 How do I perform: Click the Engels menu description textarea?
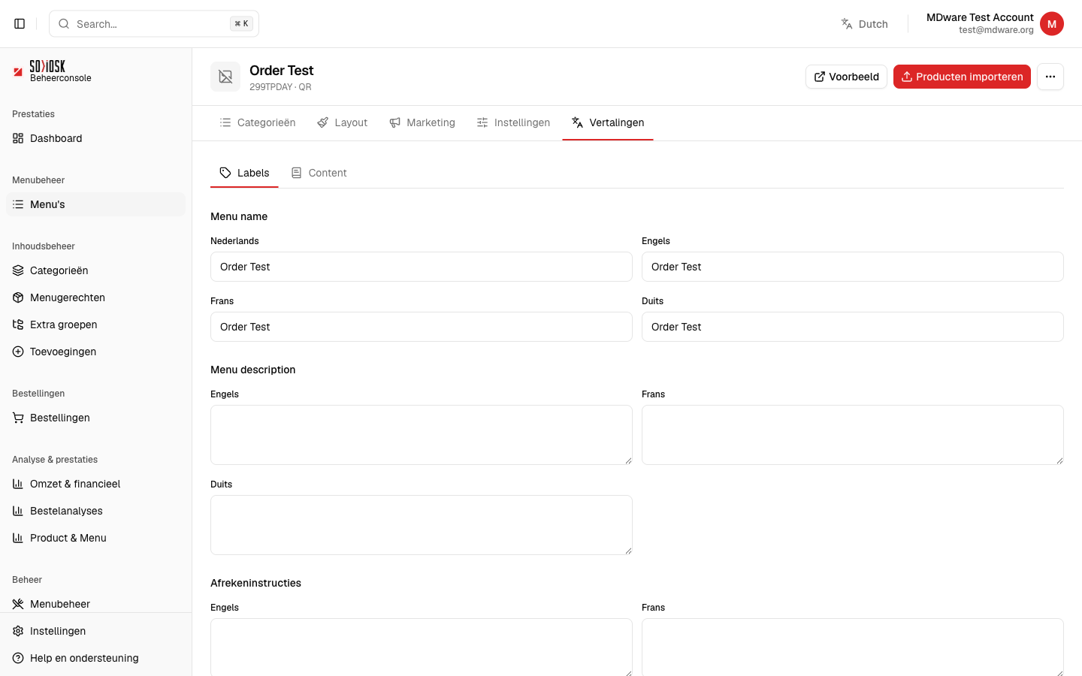[x=422, y=435]
